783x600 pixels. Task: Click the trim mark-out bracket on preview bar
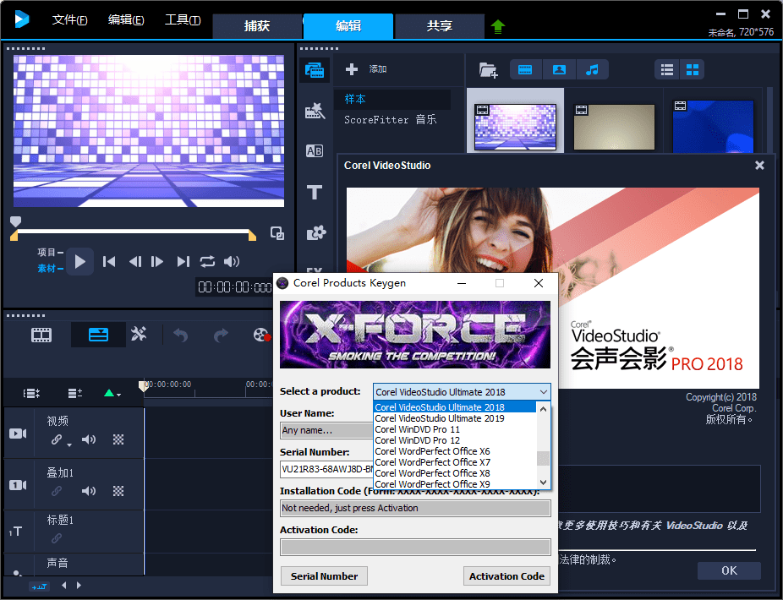253,235
